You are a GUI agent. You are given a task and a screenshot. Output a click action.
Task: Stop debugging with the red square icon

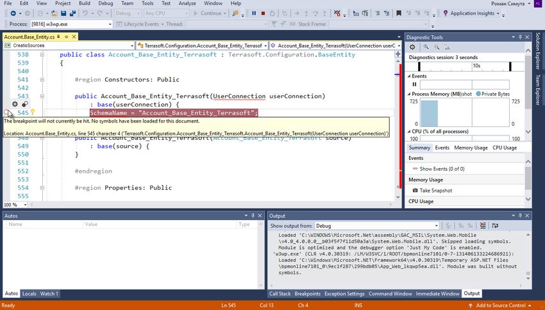pyautogui.click(x=263, y=13)
